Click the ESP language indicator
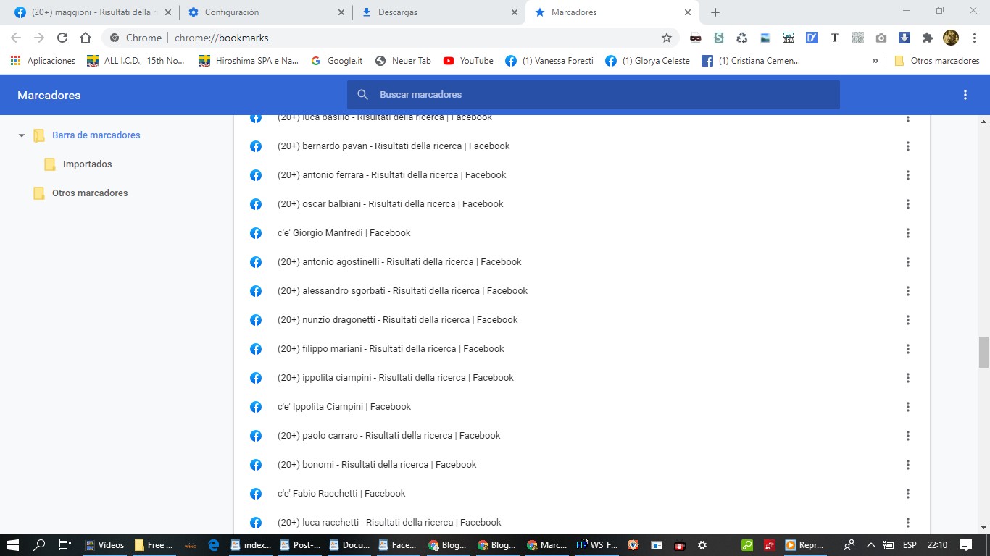990x556 pixels. [x=909, y=545]
